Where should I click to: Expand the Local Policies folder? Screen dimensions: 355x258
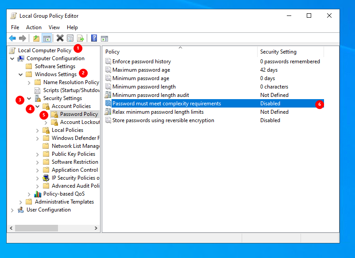pyautogui.click(x=37, y=130)
